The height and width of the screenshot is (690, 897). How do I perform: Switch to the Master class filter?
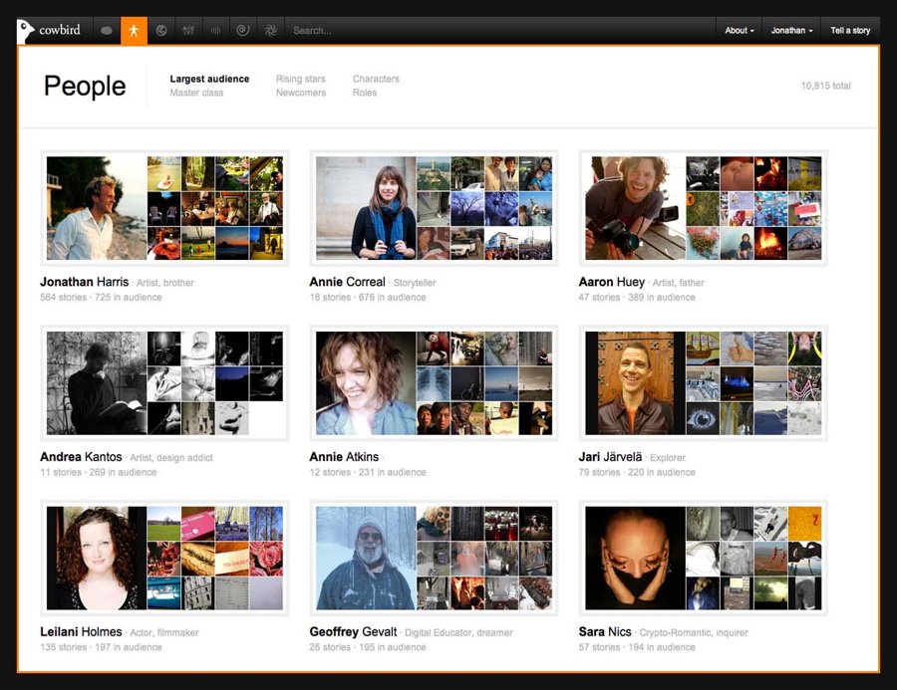(x=196, y=93)
